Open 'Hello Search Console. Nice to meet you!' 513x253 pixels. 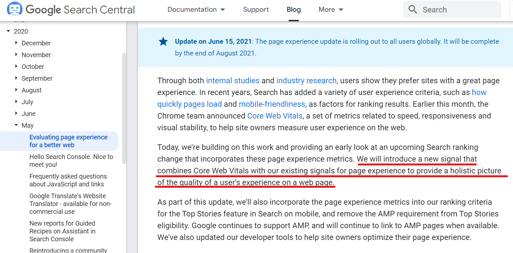(71, 161)
